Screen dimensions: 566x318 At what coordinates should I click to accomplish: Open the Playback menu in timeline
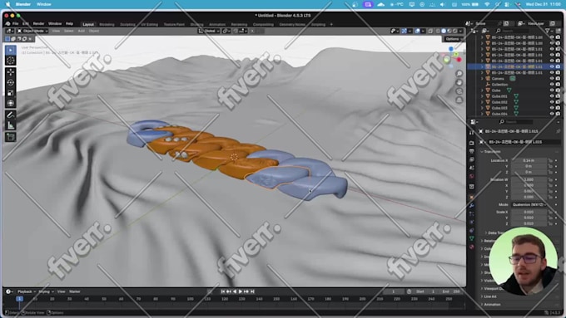click(x=27, y=291)
